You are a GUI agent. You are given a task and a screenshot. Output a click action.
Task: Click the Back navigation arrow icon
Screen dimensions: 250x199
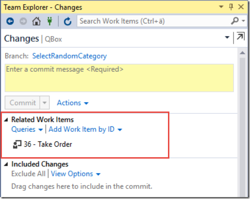[x=10, y=21]
